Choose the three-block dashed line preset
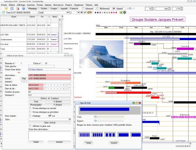The height and width of the screenshot is (150, 196). point(110,135)
